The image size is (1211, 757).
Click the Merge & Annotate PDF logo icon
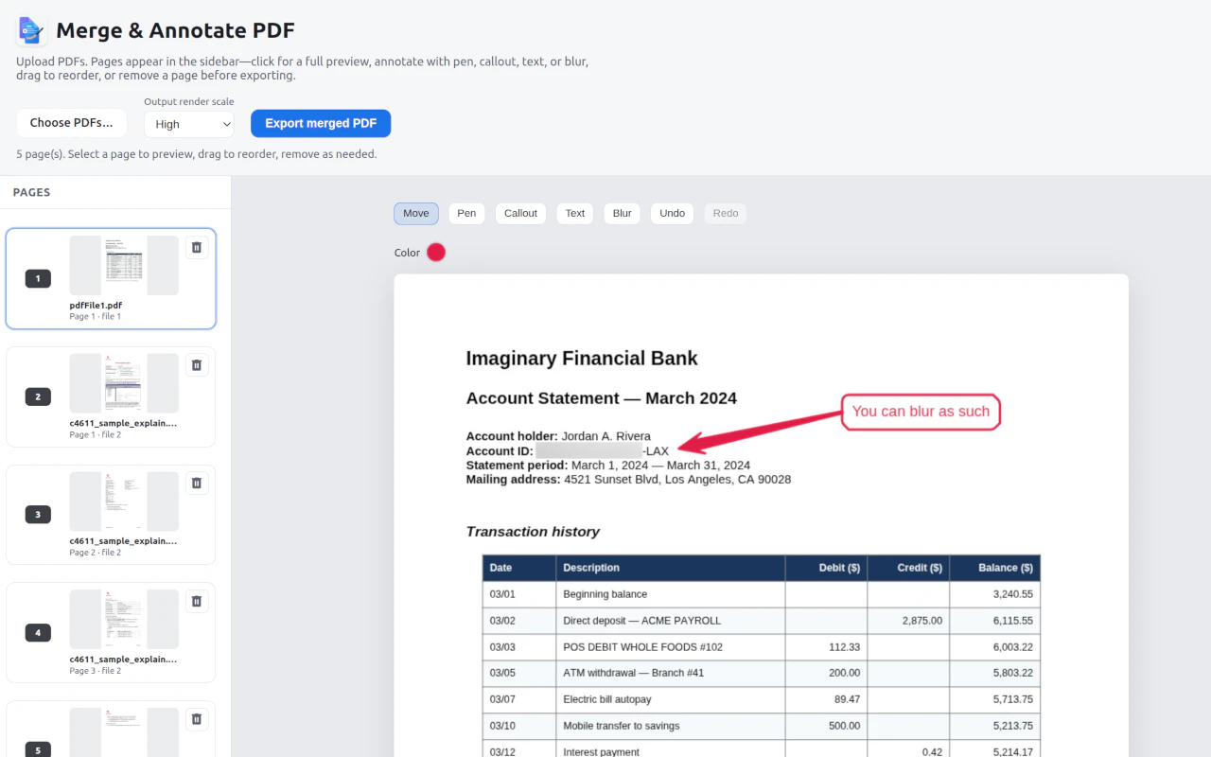(x=29, y=29)
